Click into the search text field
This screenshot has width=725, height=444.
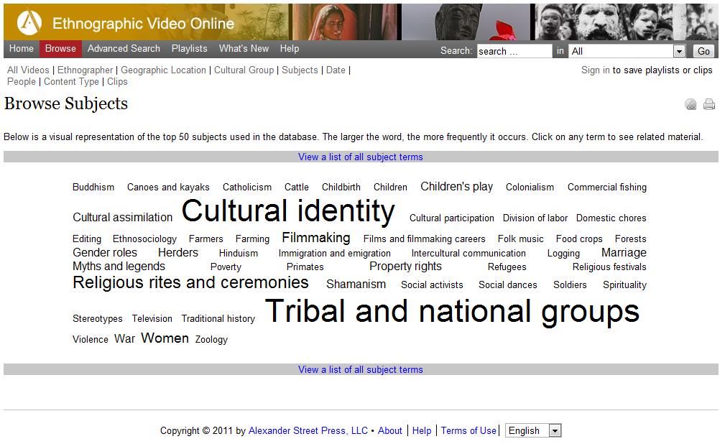point(514,51)
